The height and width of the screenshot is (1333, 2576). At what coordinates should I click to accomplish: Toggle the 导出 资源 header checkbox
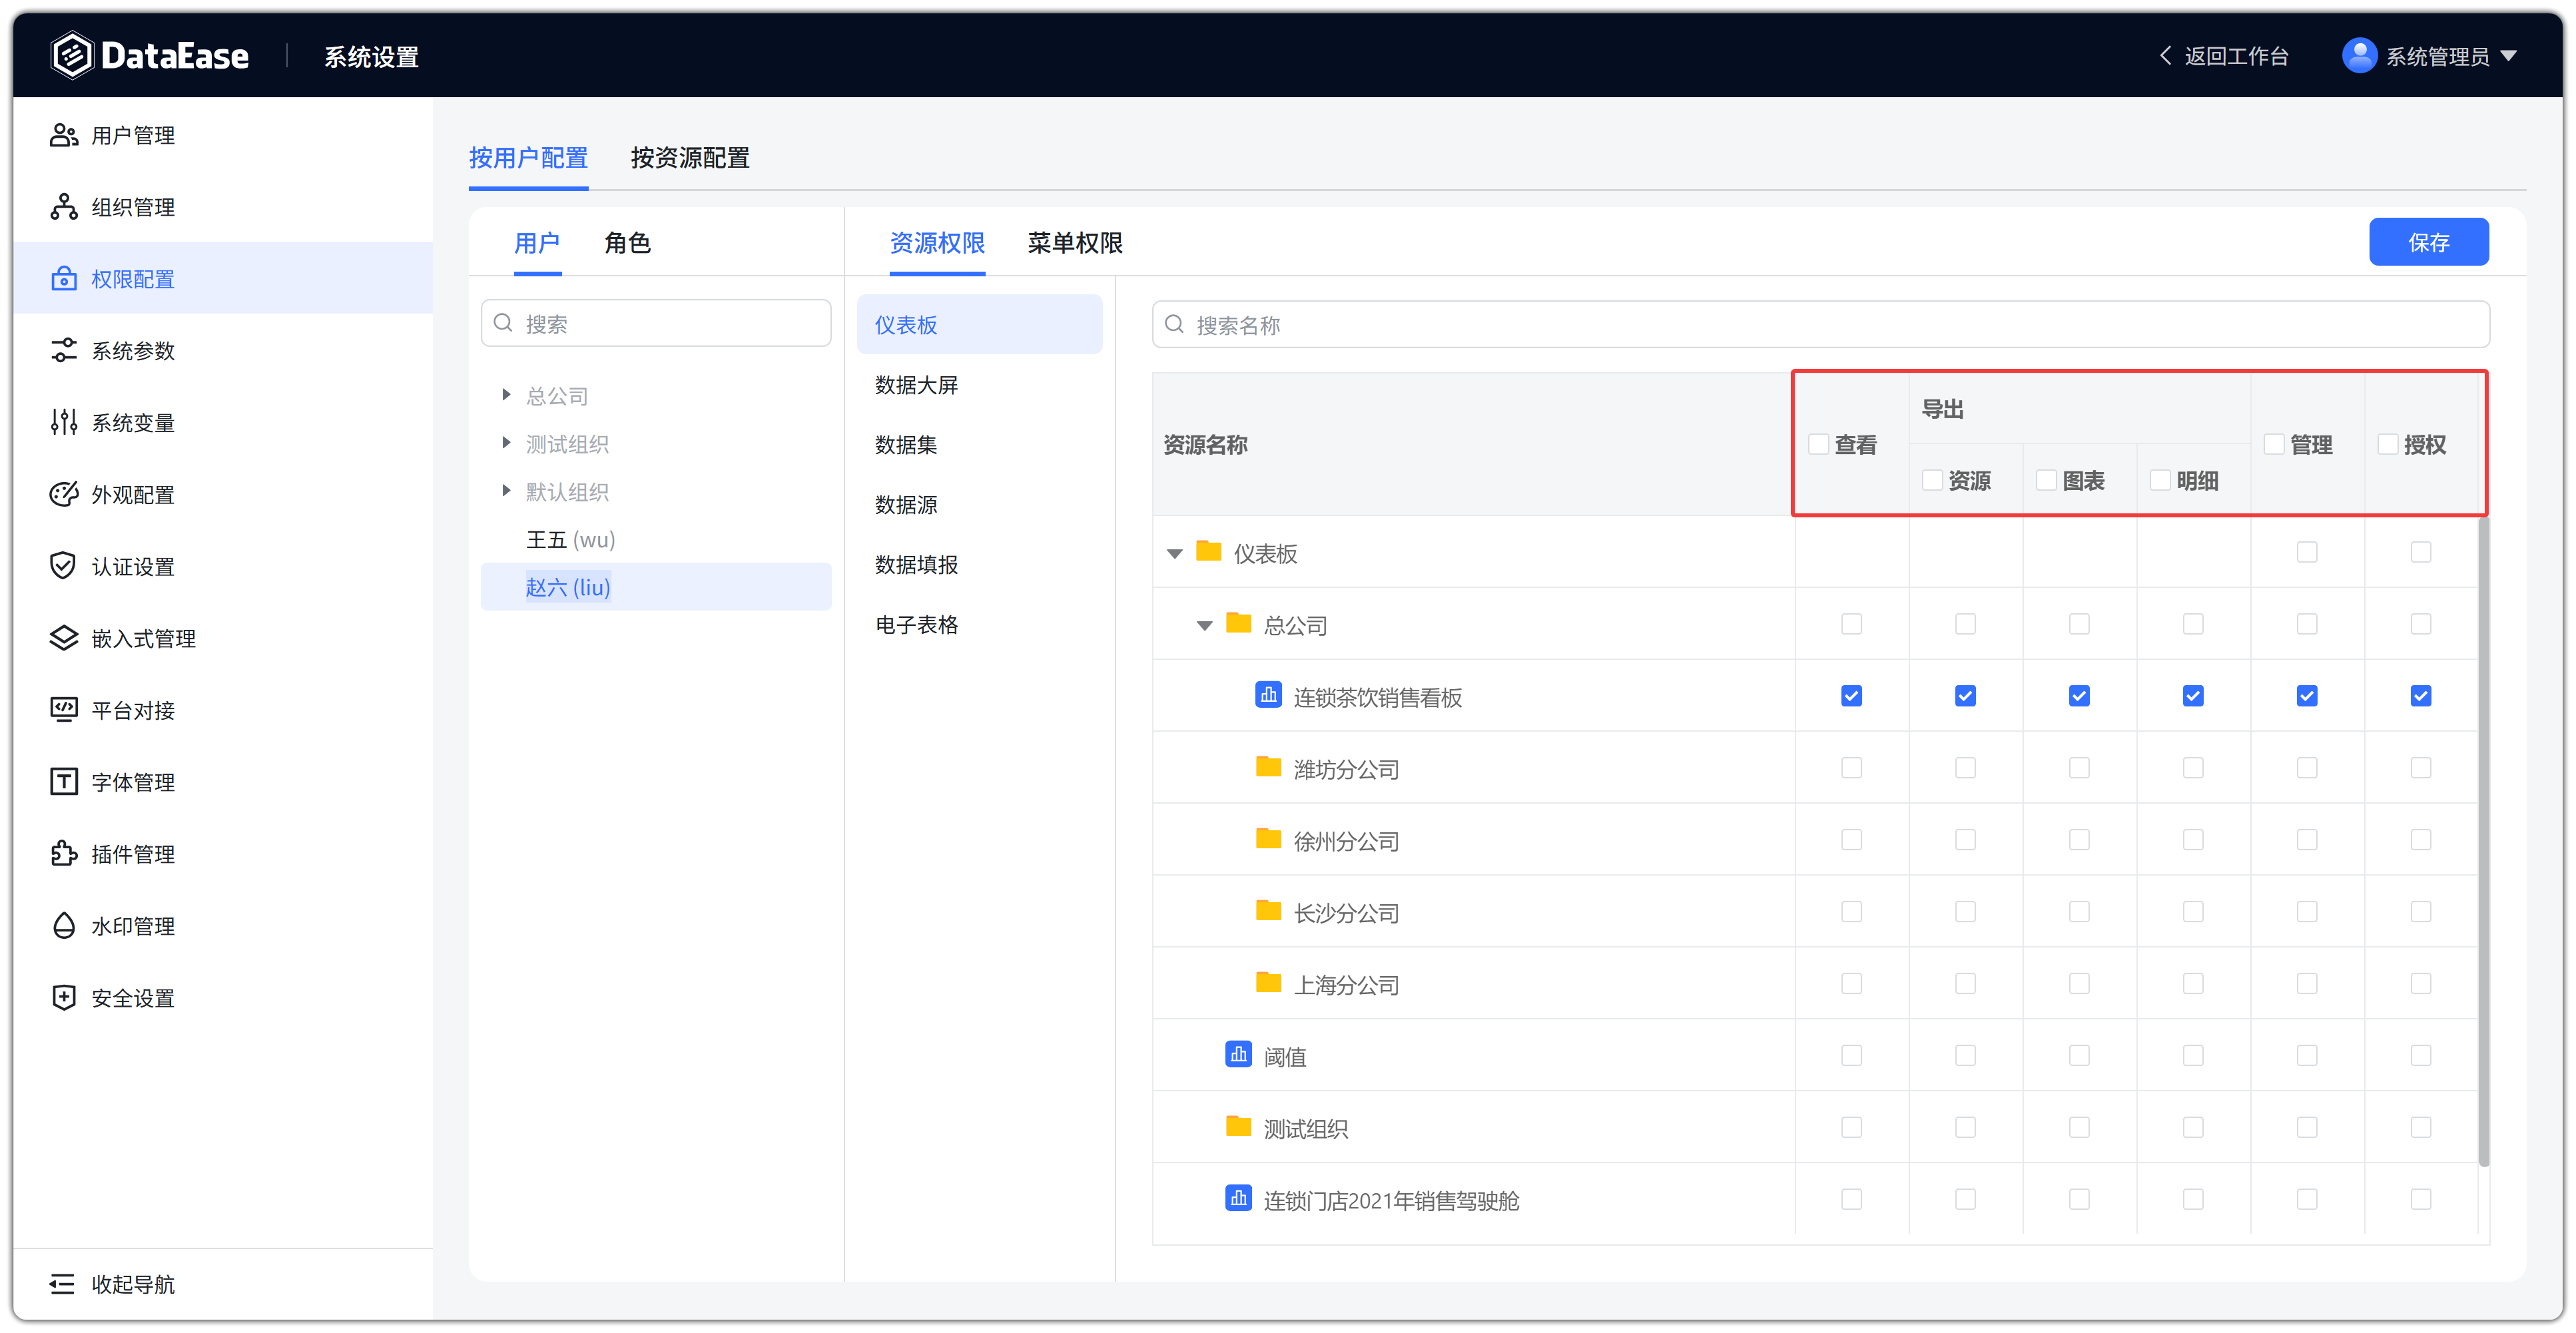pos(1933,480)
